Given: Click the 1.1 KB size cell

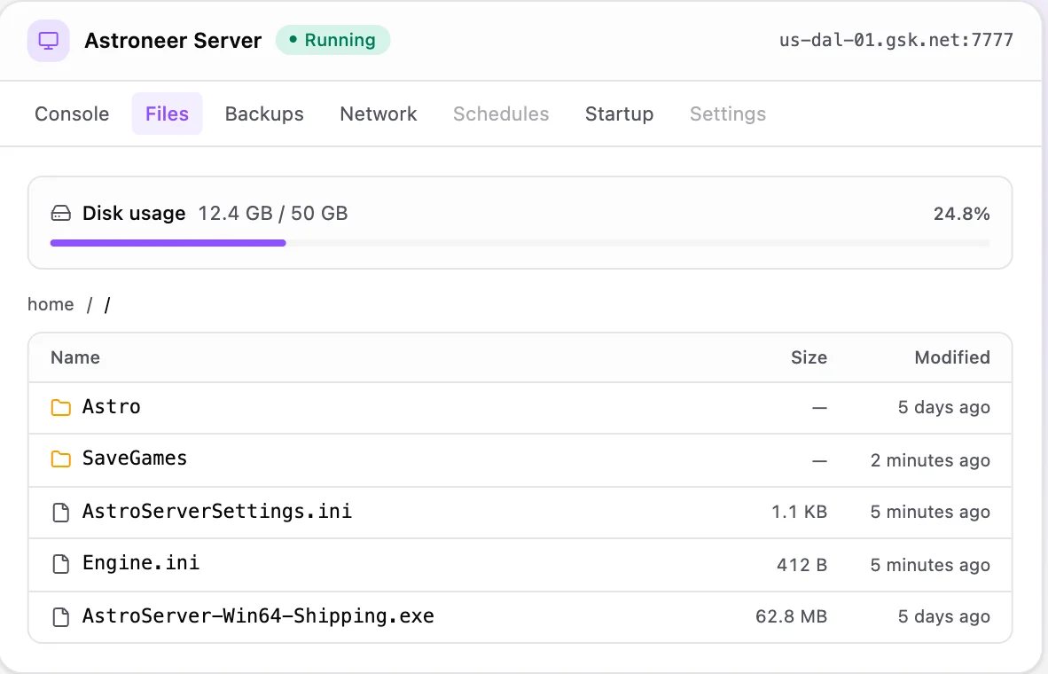Looking at the screenshot, I should 800,513.
